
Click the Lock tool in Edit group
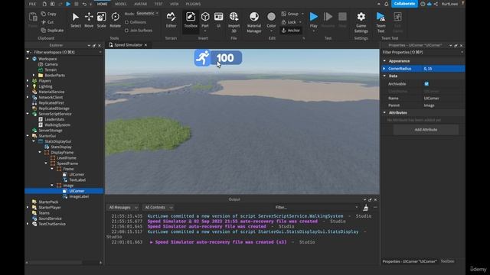click(x=291, y=22)
